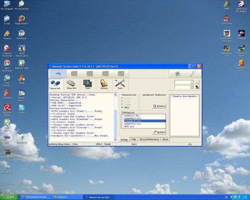Open the Windows start menu
Viewport: 250px width, 200px height.
[x=9, y=197]
